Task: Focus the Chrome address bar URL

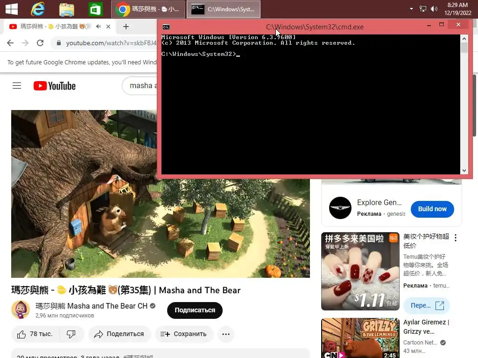Action: 111,43
